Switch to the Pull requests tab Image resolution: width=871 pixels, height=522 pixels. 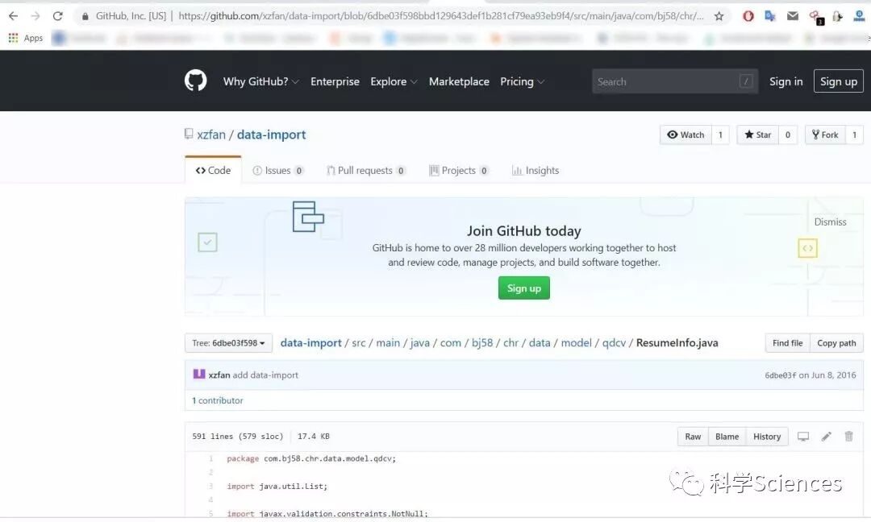tap(366, 170)
